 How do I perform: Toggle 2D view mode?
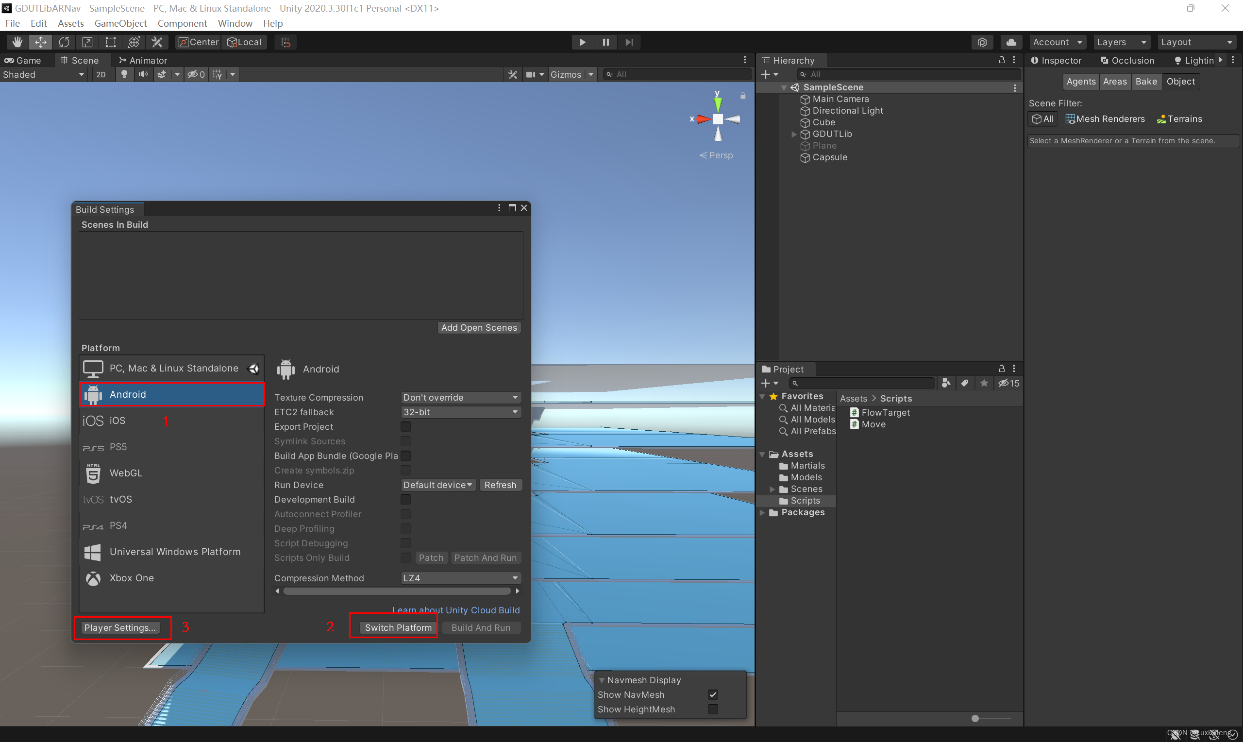point(101,74)
